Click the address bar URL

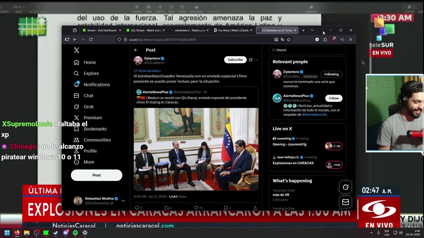point(162,40)
